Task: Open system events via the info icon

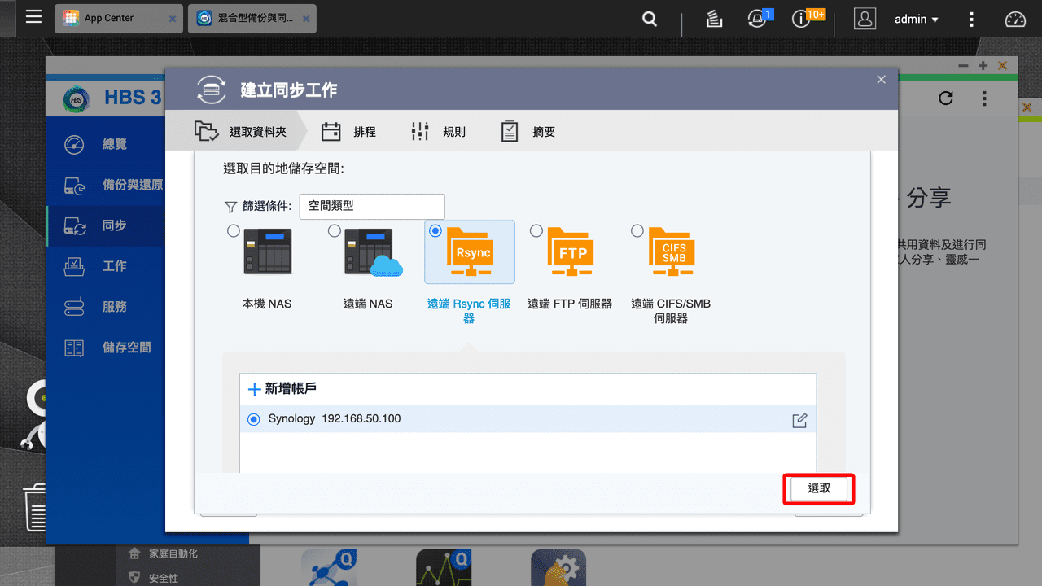Action: pyautogui.click(x=801, y=18)
